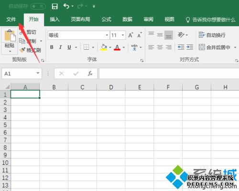Image resolution: width=239 pixels, height=191 pixels.
Task: Open the font color dropdown arrow
Action: (124, 47)
